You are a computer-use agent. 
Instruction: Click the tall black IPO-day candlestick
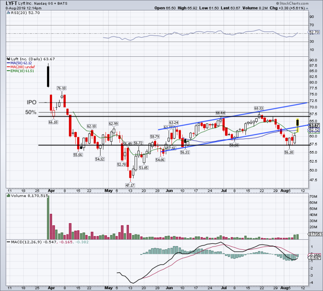(x=48, y=75)
